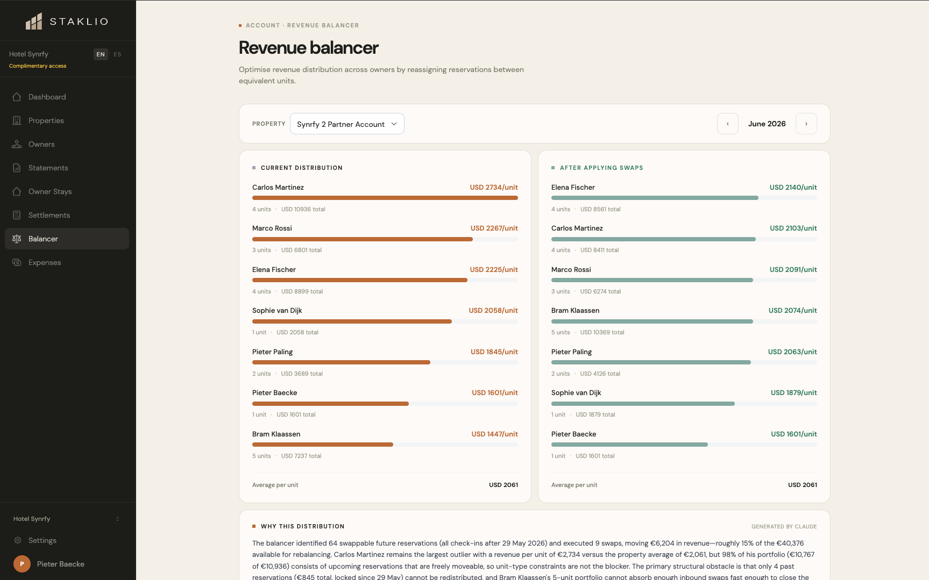The image size is (929, 580).
Task: Click Pieter Paling in After Applying Swaps
Action: click(571, 352)
